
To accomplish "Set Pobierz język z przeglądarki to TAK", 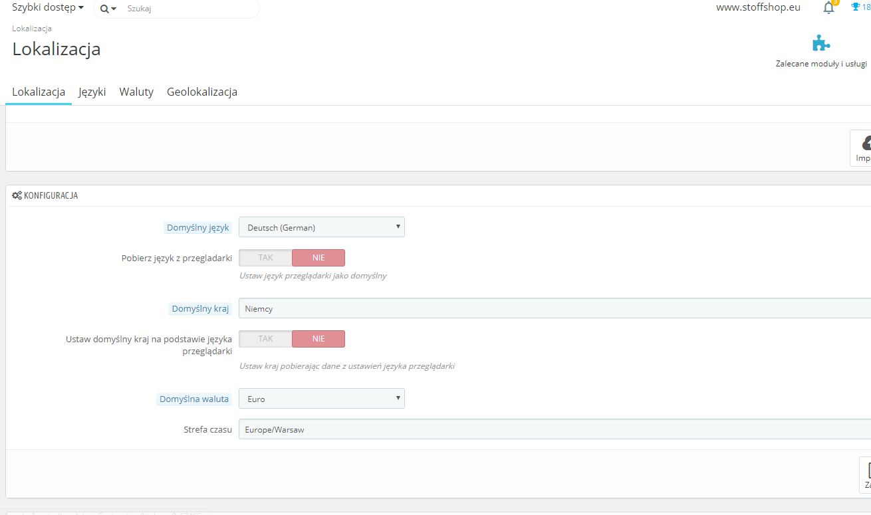I will (x=265, y=258).
